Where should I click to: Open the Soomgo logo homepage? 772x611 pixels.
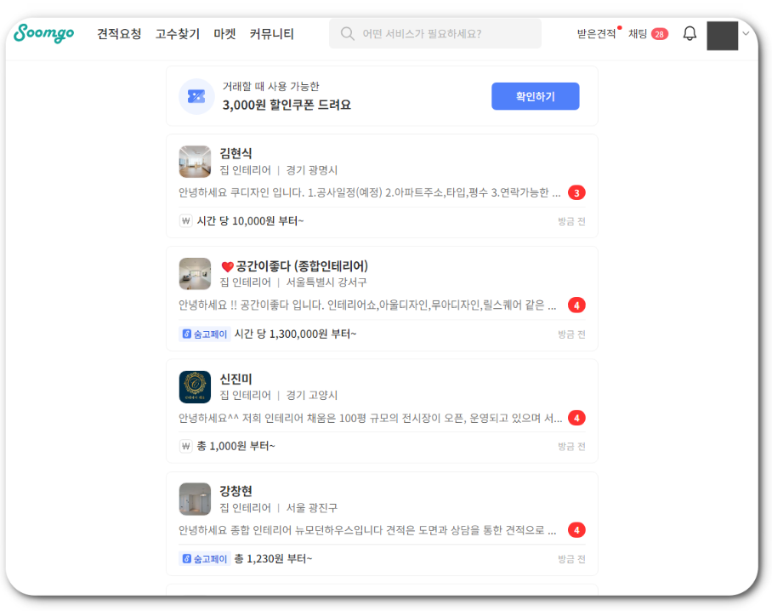coord(44,33)
